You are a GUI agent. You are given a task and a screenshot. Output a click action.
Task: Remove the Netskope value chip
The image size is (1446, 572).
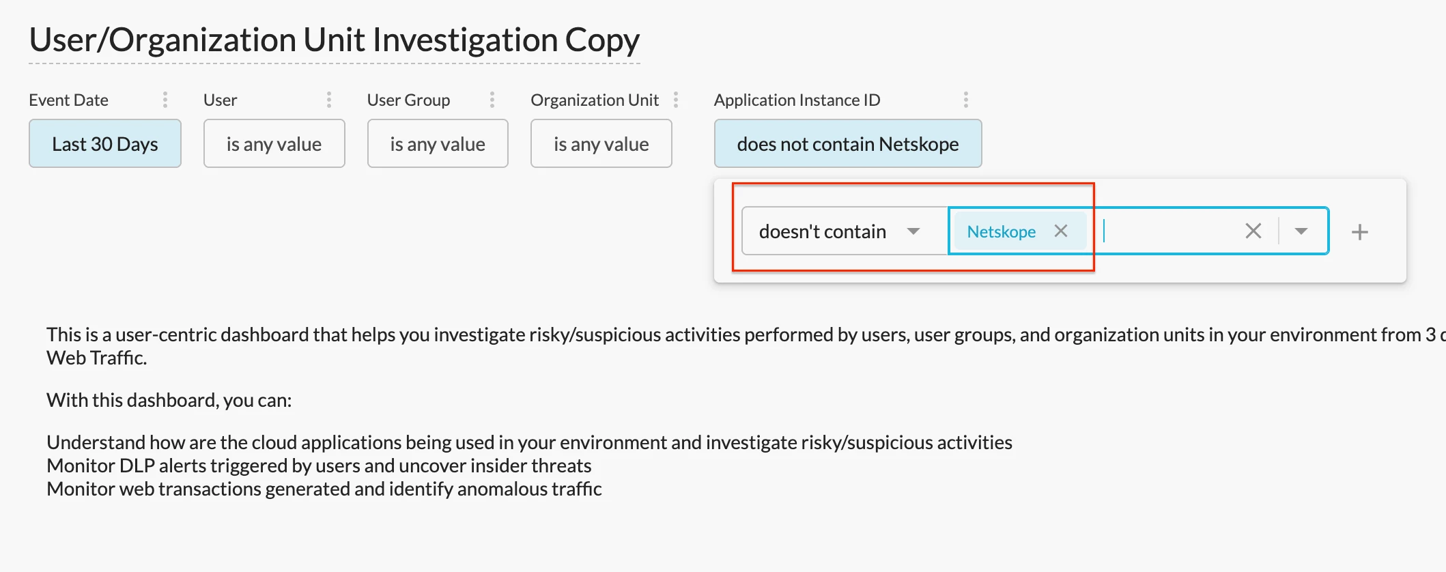coord(1061,231)
